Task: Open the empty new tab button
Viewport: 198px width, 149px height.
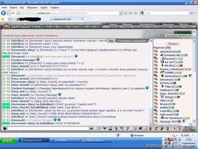Action: (87, 19)
